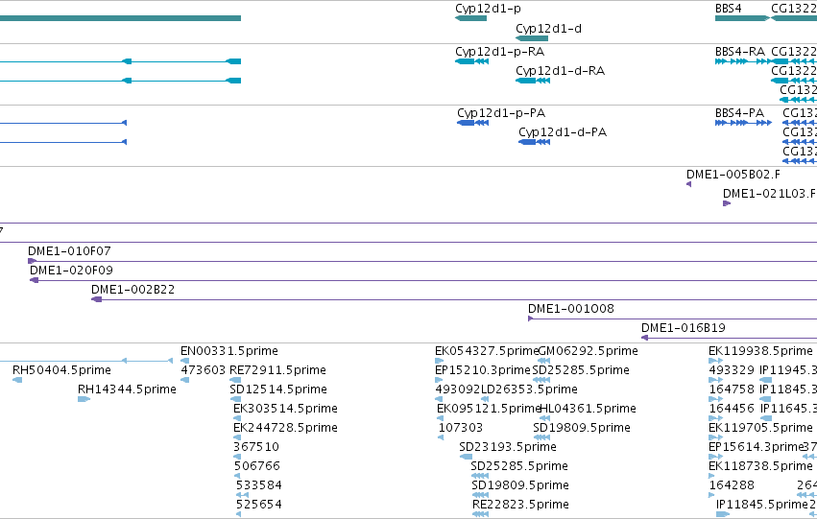Click the Cyp12d1-d-PA coding feature label
The image size is (817, 519).
tap(563, 132)
